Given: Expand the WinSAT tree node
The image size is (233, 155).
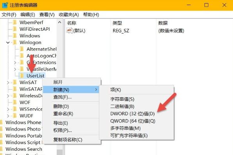Looking at the screenshot, I should click(8, 83).
